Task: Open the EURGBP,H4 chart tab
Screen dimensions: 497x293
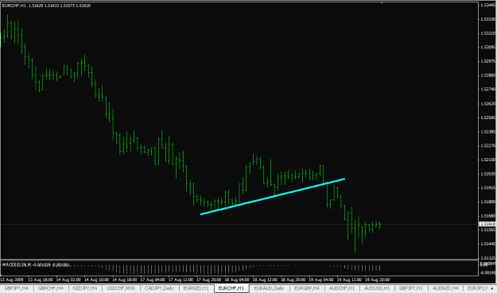Action: [x=307, y=288]
